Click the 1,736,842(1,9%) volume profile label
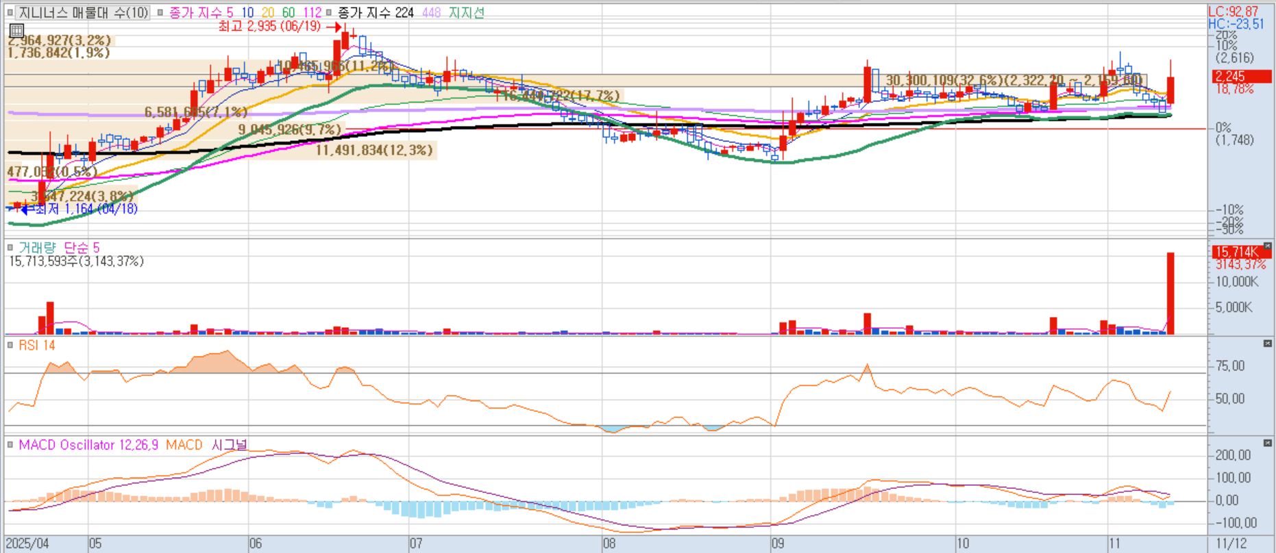Screen dimensions: 1276x553 click(x=59, y=53)
